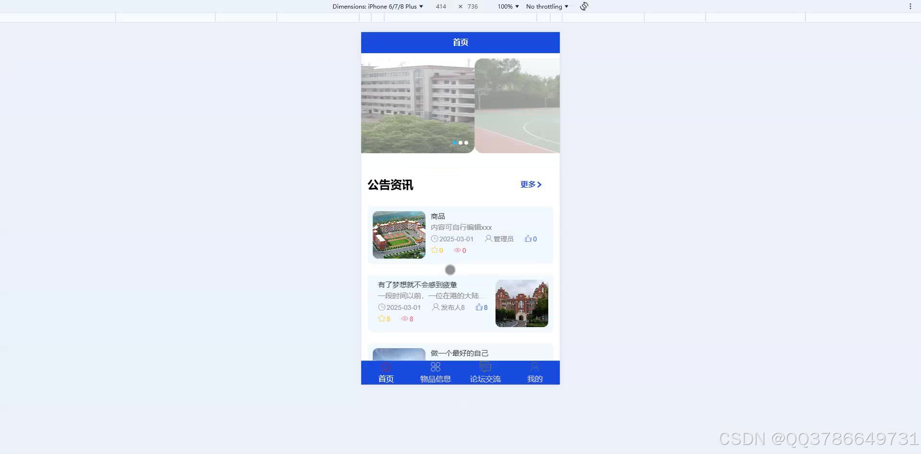The image size is (921, 454).
Task: Click the rotate device orientation icon
Action: [583, 6]
